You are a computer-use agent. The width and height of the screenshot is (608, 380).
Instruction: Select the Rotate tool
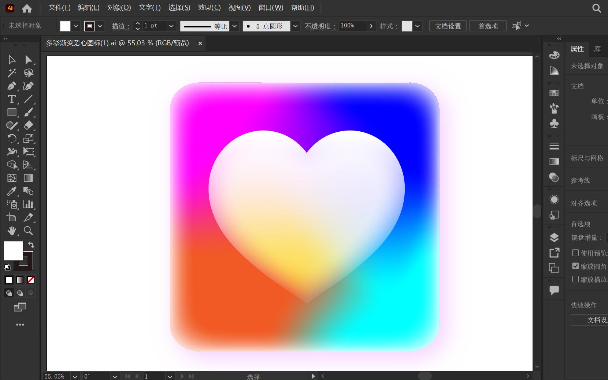[x=12, y=138]
